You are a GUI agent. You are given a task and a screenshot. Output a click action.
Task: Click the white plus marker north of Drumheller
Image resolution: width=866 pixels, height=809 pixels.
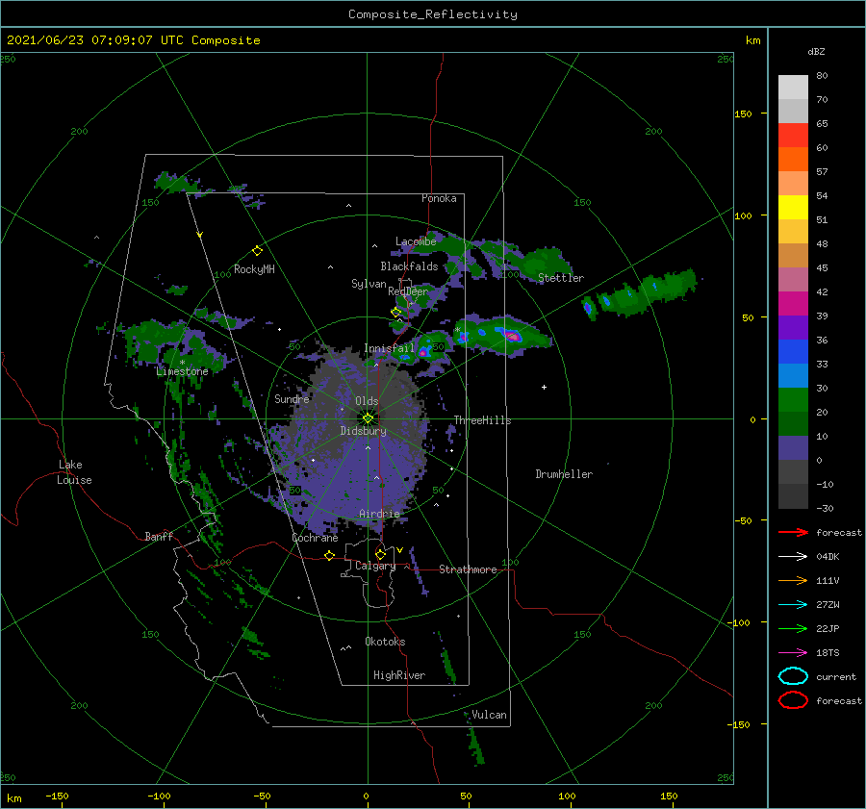click(x=544, y=387)
